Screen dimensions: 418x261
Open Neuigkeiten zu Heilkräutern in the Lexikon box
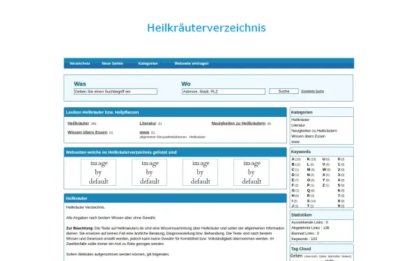[x=238, y=123]
